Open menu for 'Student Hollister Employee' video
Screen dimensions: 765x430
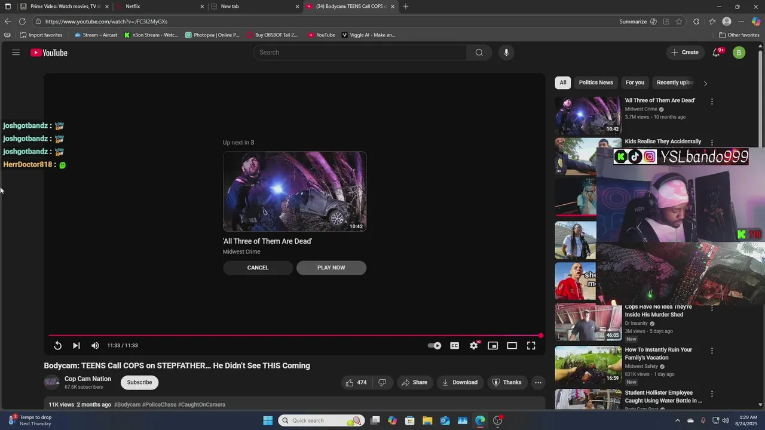click(712, 394)
